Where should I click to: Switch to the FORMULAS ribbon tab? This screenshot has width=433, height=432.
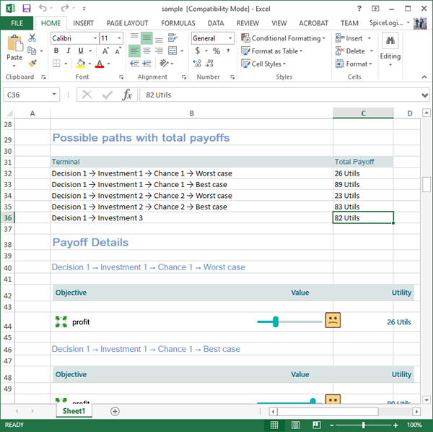coord(178,23)
